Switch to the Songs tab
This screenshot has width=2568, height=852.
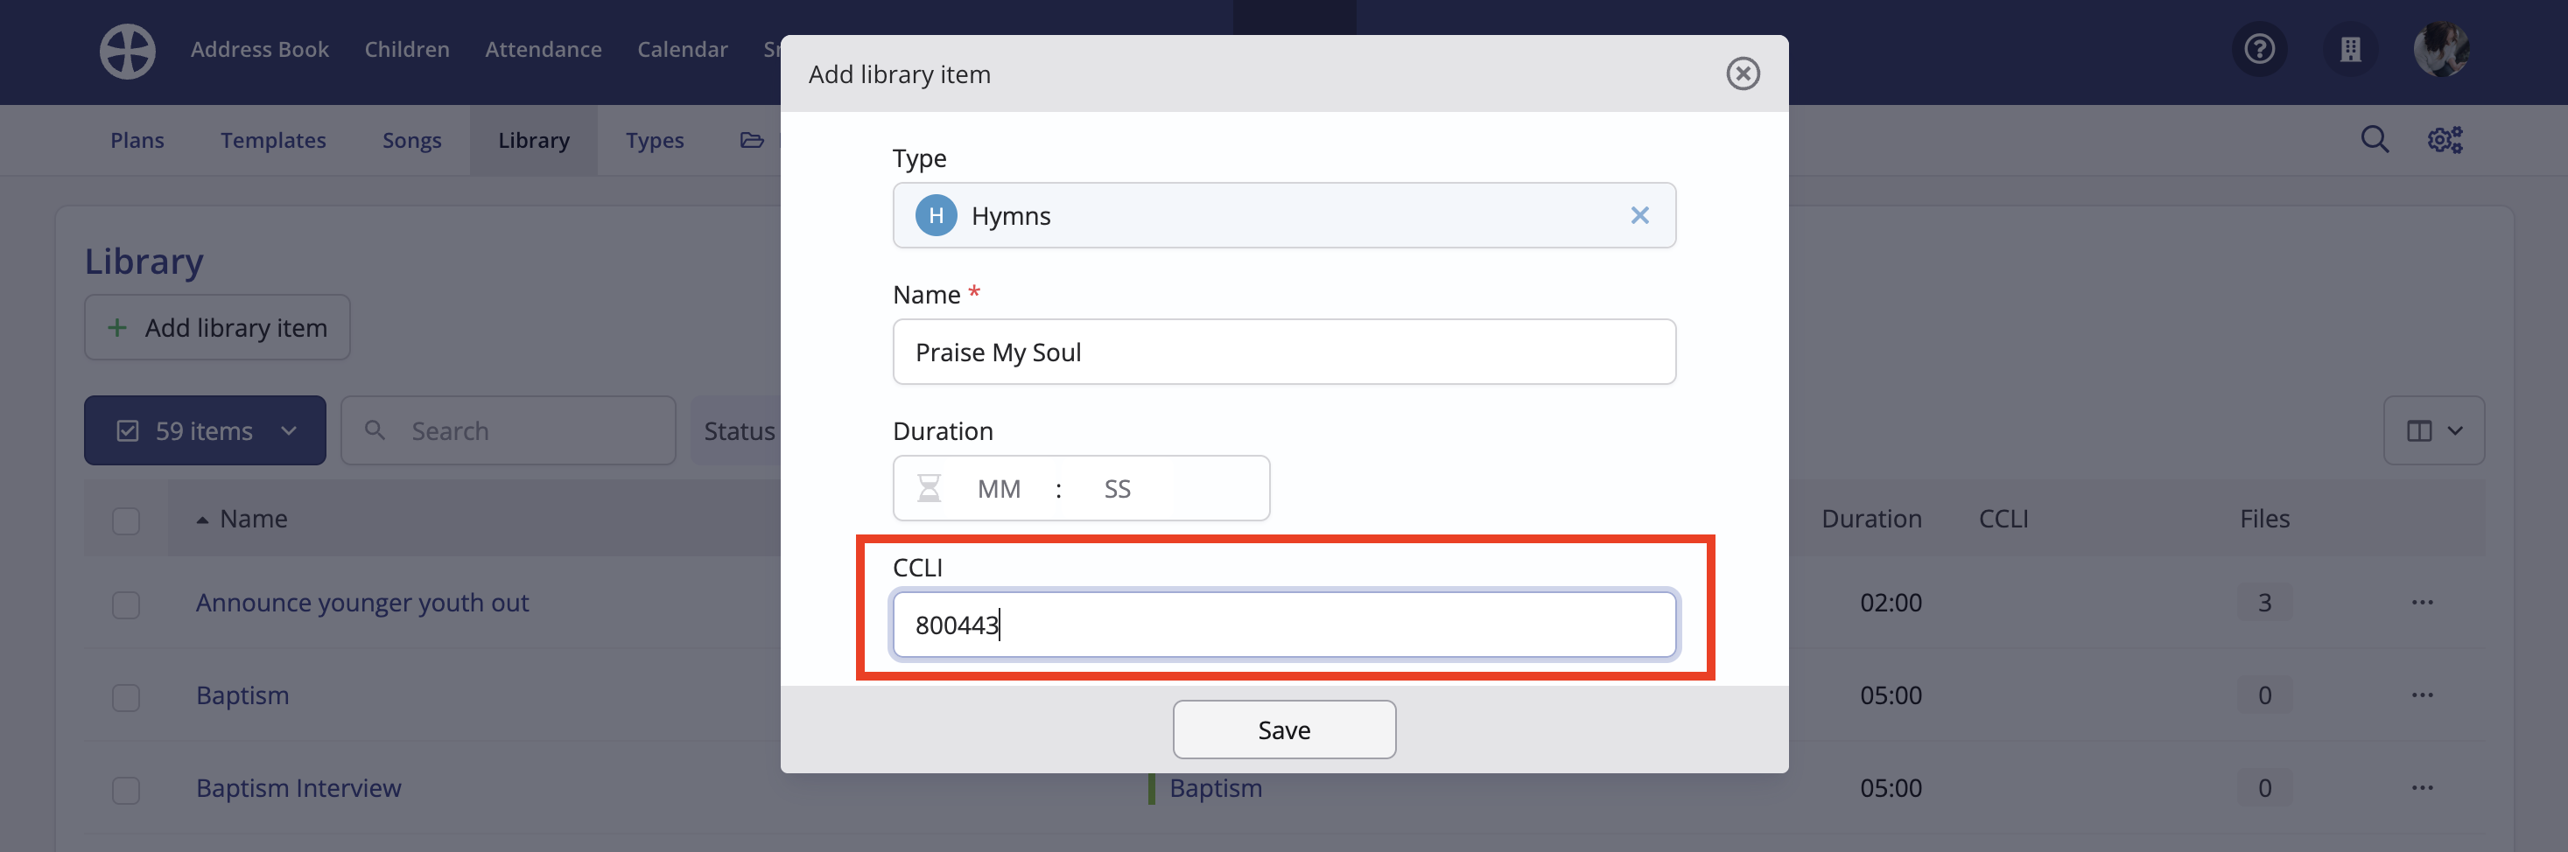coord(411,141)
